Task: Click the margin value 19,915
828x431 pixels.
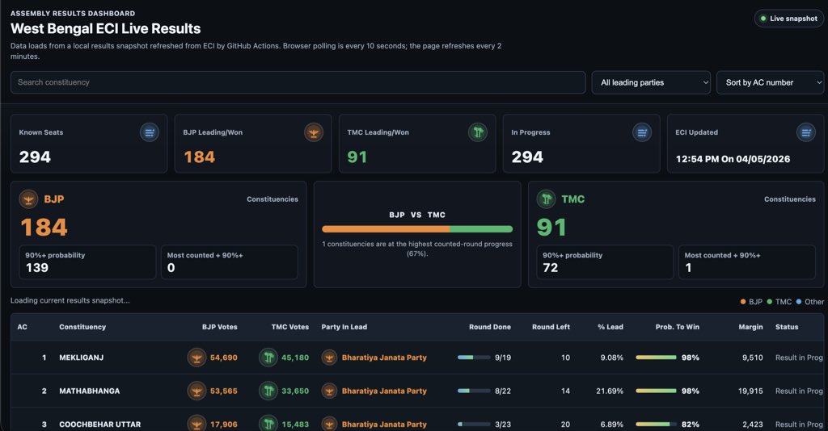Action: pyautogui.click(x=750, y=391)
